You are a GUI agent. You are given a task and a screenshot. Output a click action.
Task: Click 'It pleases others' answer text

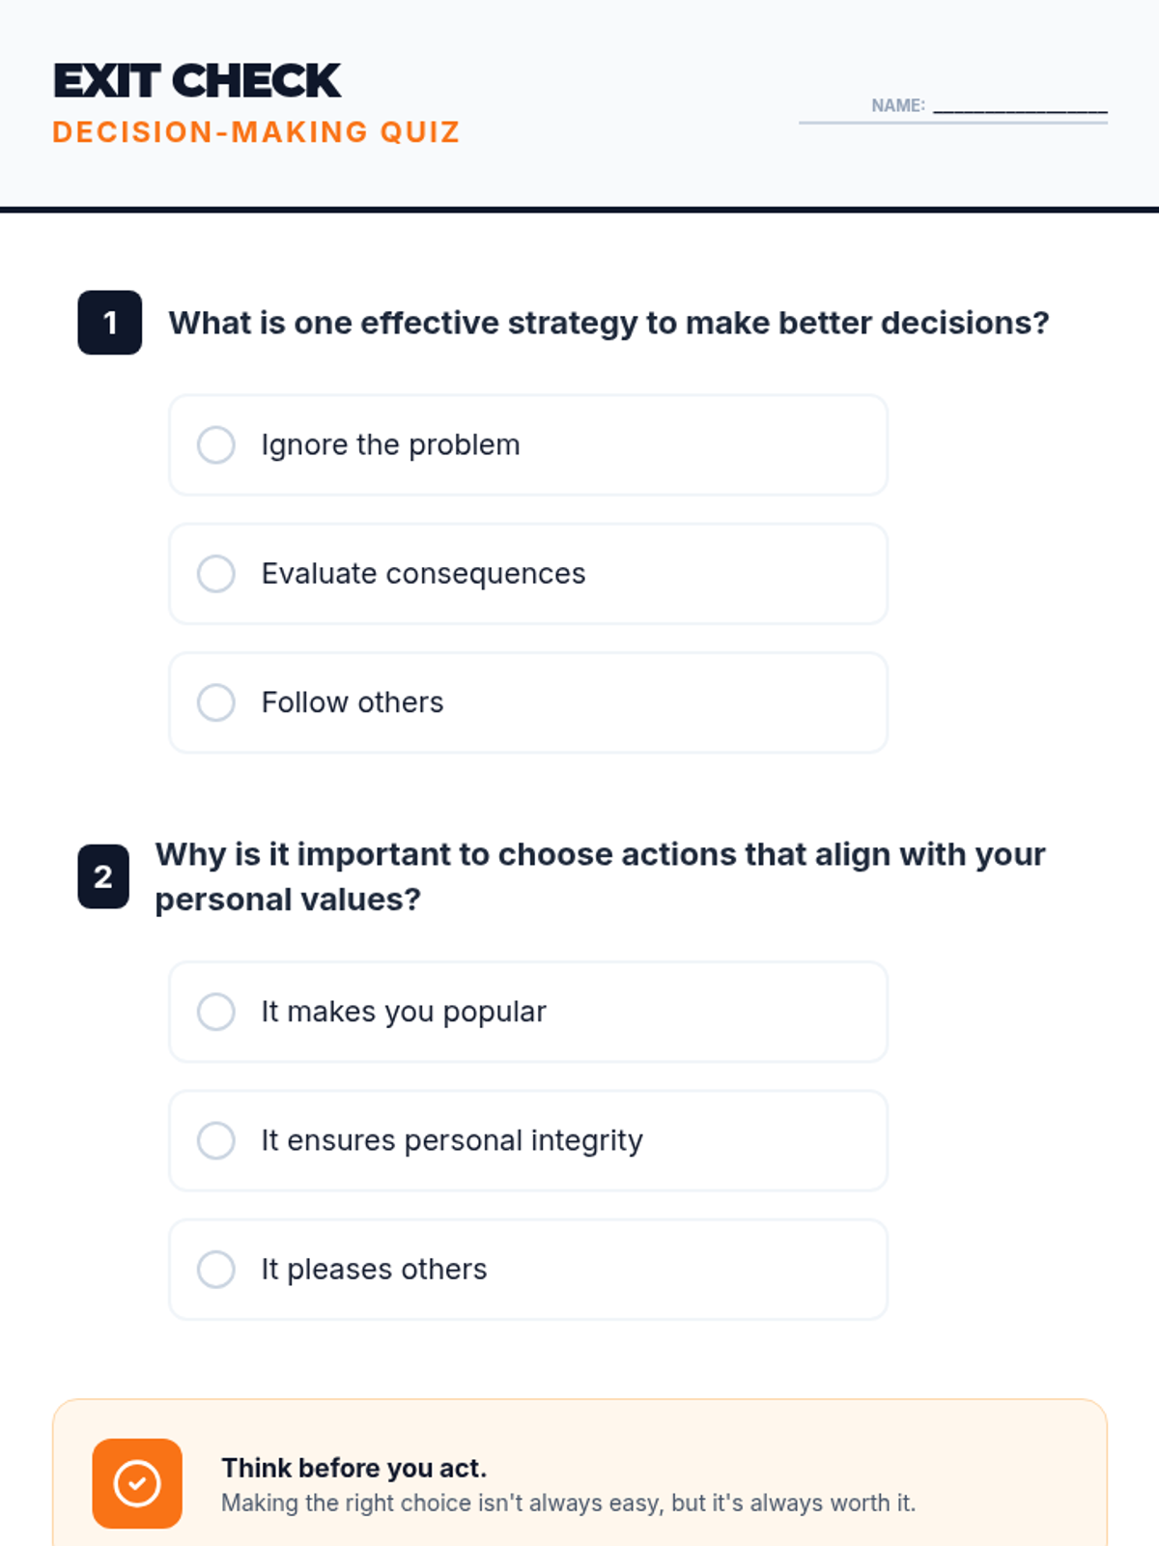tap(374, 1270)
